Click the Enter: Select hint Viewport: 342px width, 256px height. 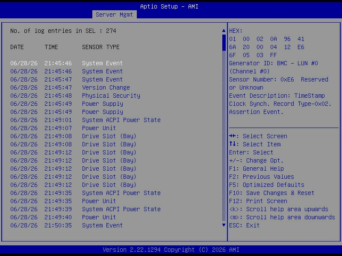[251, 152]
